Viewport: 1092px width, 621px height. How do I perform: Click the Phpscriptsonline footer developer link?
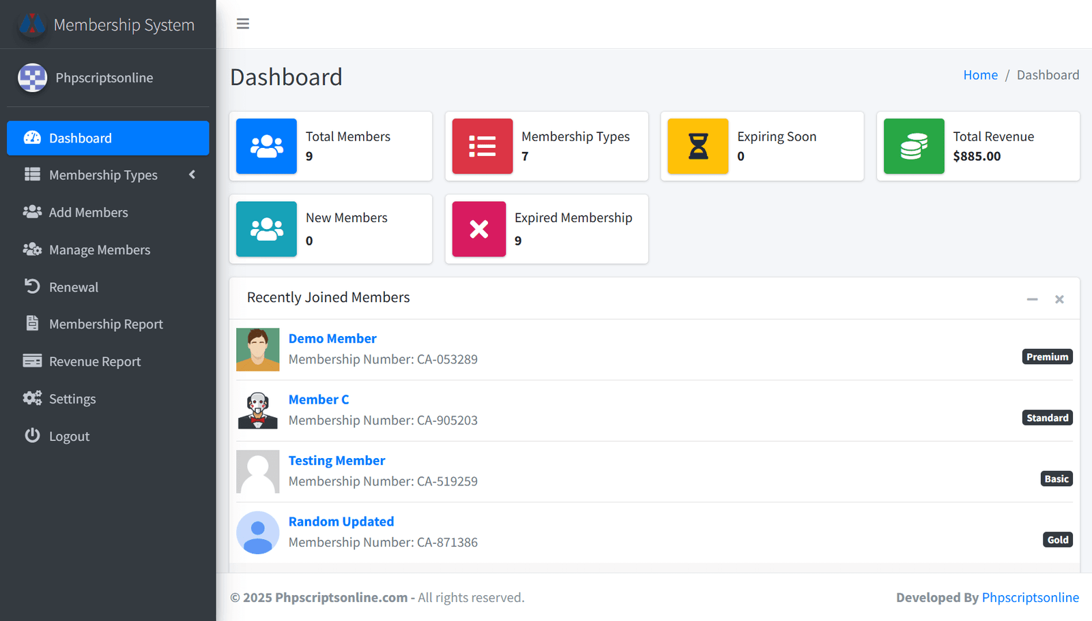click(x=1030, y=598)
